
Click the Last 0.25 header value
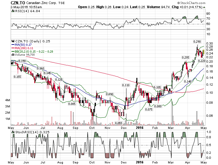coord(138,7)
